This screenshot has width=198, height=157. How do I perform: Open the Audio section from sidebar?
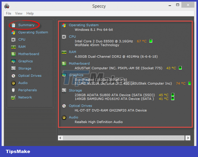point(23,83)
